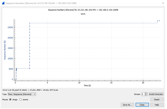Click the dropdown arrow of the Type combo box
Image resolution: width=167 pixels, height=109 pixels.
pyautogui.click(x=35, y=94)
